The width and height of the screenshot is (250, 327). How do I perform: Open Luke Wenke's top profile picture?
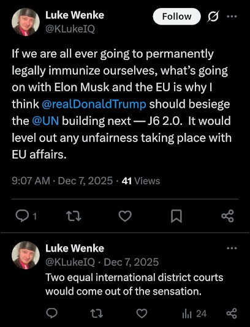point(26,22)
